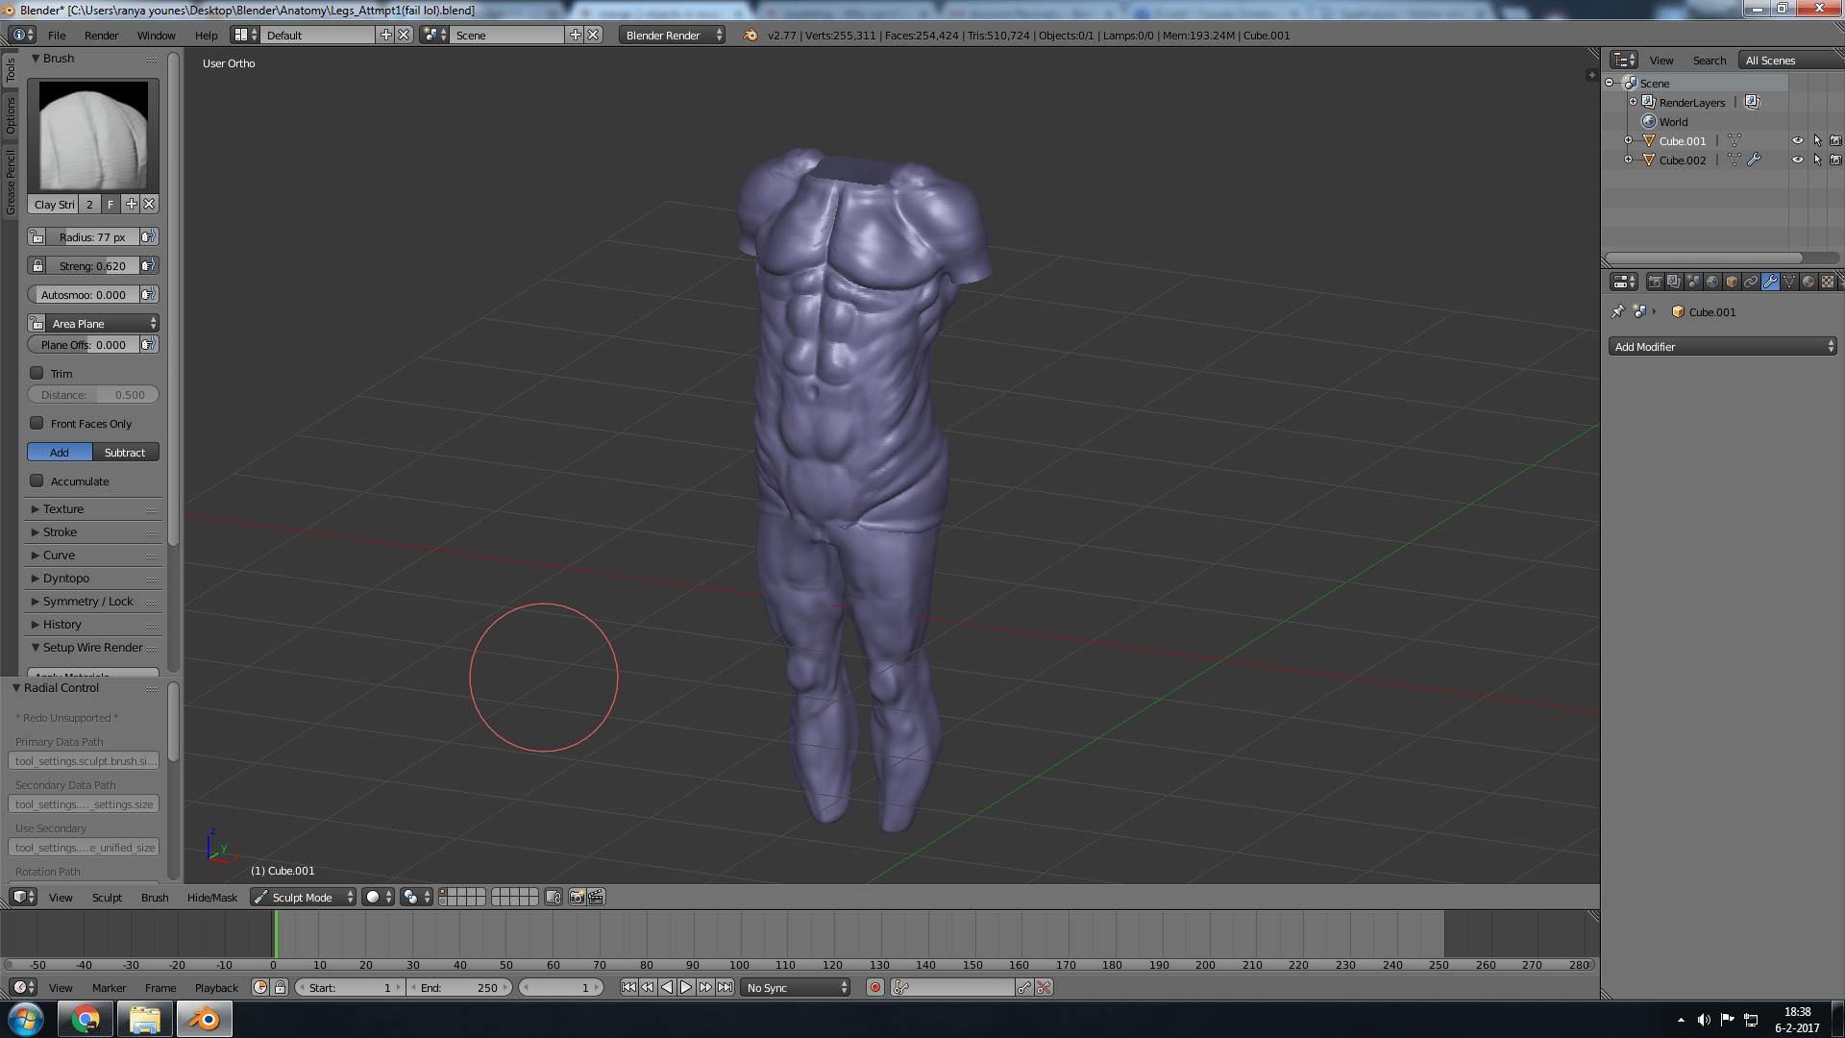Open the Object Constraints chain tab
Viewport: 1845px width, 1038px height.
point(1751,282)
